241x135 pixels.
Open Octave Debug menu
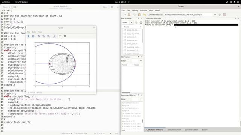(x=135, y=10)
